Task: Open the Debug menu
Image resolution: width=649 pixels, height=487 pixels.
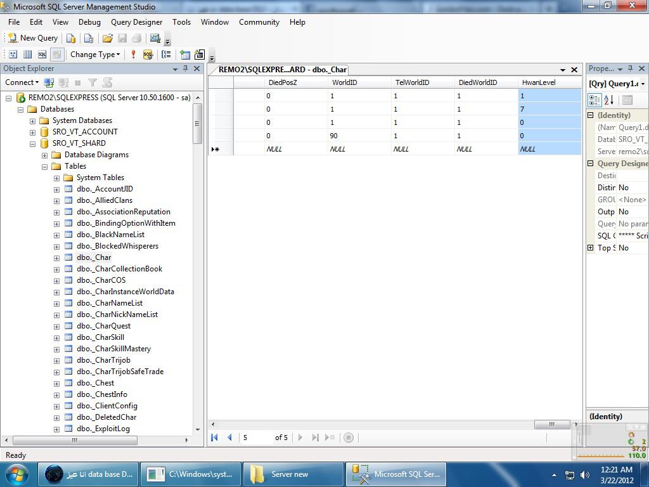Action: 89,22
